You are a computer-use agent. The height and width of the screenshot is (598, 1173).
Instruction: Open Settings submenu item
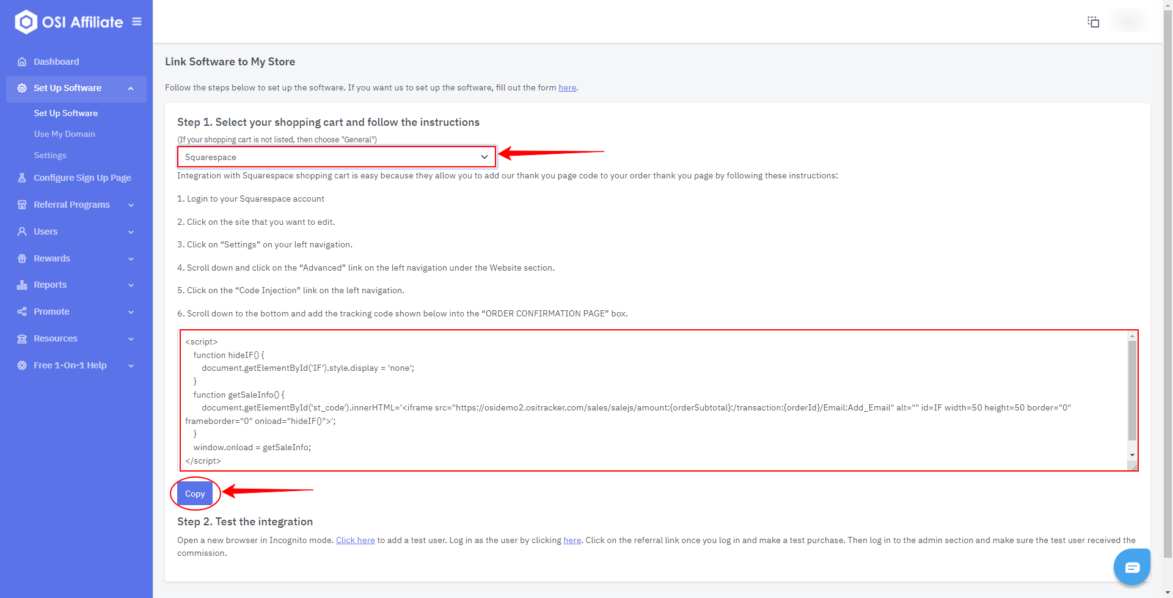(50, 156)
